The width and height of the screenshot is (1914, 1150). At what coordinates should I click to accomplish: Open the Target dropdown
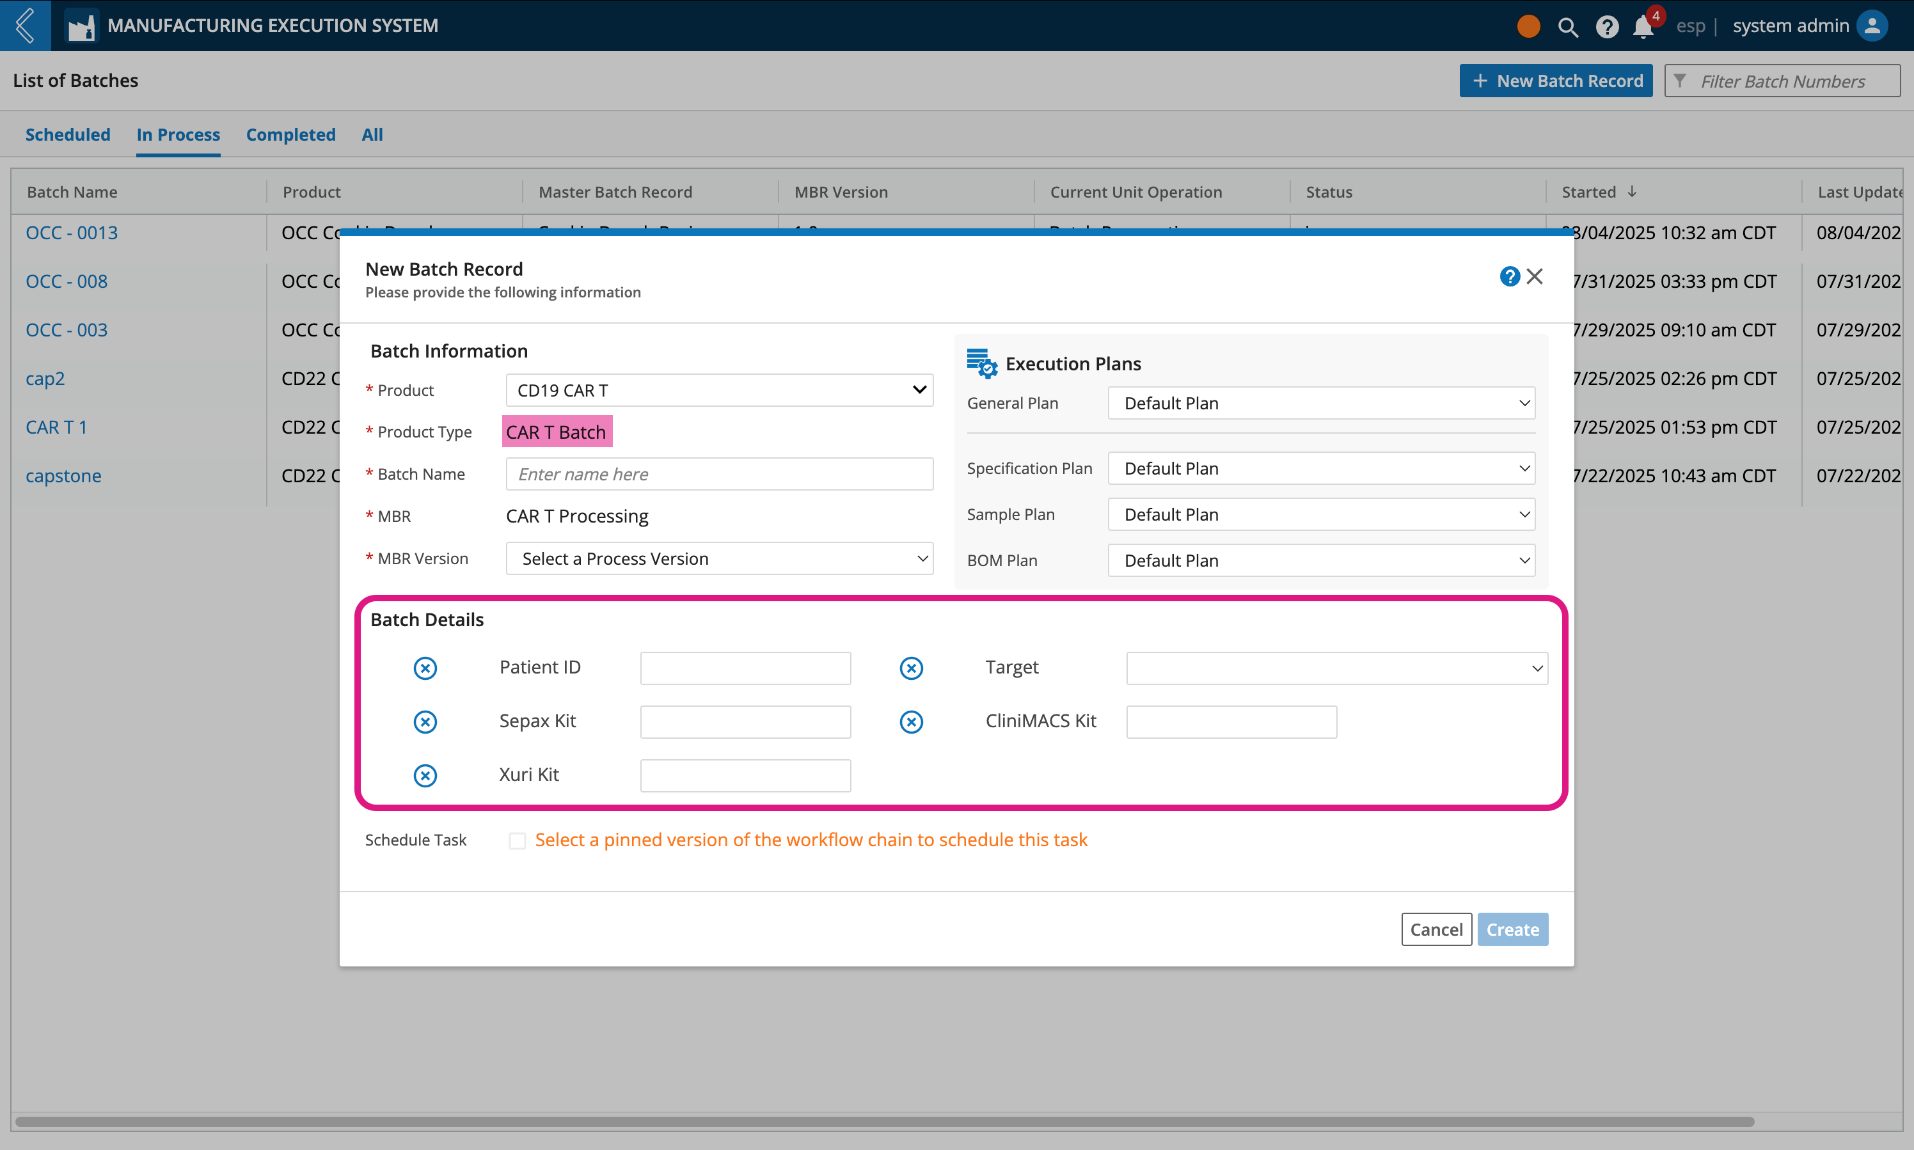(x=1338, y=668)
